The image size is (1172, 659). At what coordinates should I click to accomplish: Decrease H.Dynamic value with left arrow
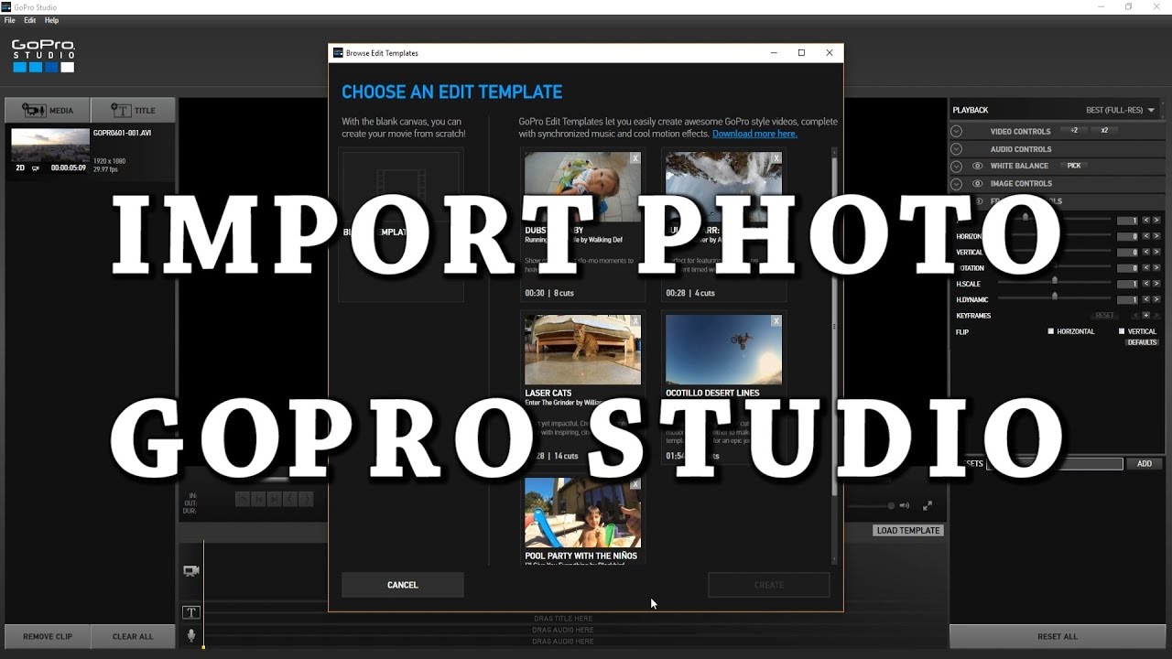(x=1145, y=299)
